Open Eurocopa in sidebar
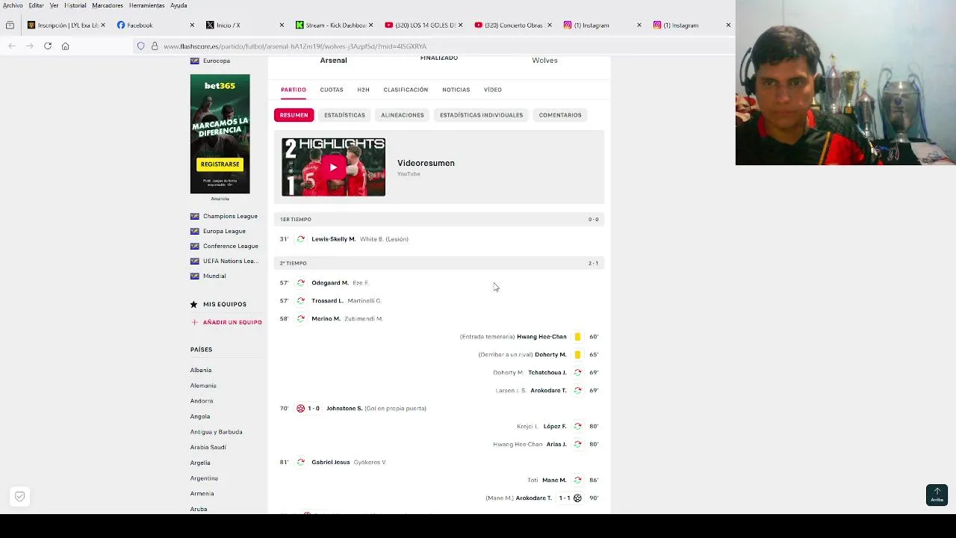Image resolution: width=956 pixels, height=538 pixels. 217,61
